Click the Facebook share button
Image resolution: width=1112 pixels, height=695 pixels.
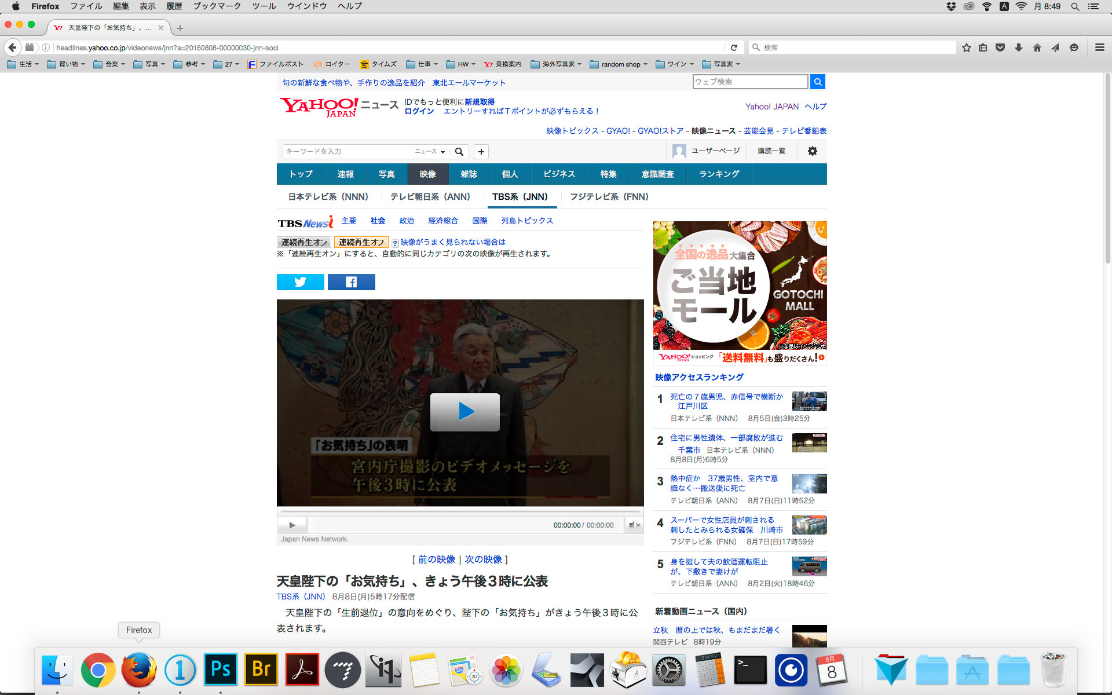click(351, 282)
